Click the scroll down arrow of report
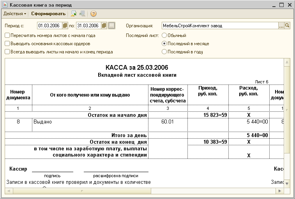Image resolution: width=295 pixels, height=199 pixels. [287, 183]
